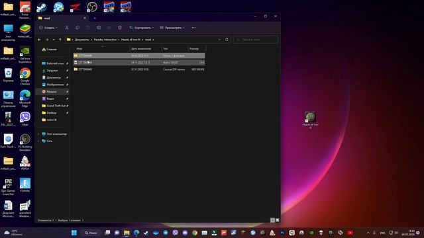Image resolution: width=424 pixels, height=238 pixels.
Task: Click the Copy icon in Explorer toolbar
Action: (x=78, y=28)
